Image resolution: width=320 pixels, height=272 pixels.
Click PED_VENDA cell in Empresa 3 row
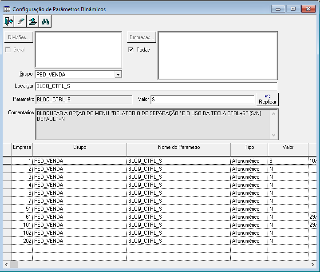79,177
